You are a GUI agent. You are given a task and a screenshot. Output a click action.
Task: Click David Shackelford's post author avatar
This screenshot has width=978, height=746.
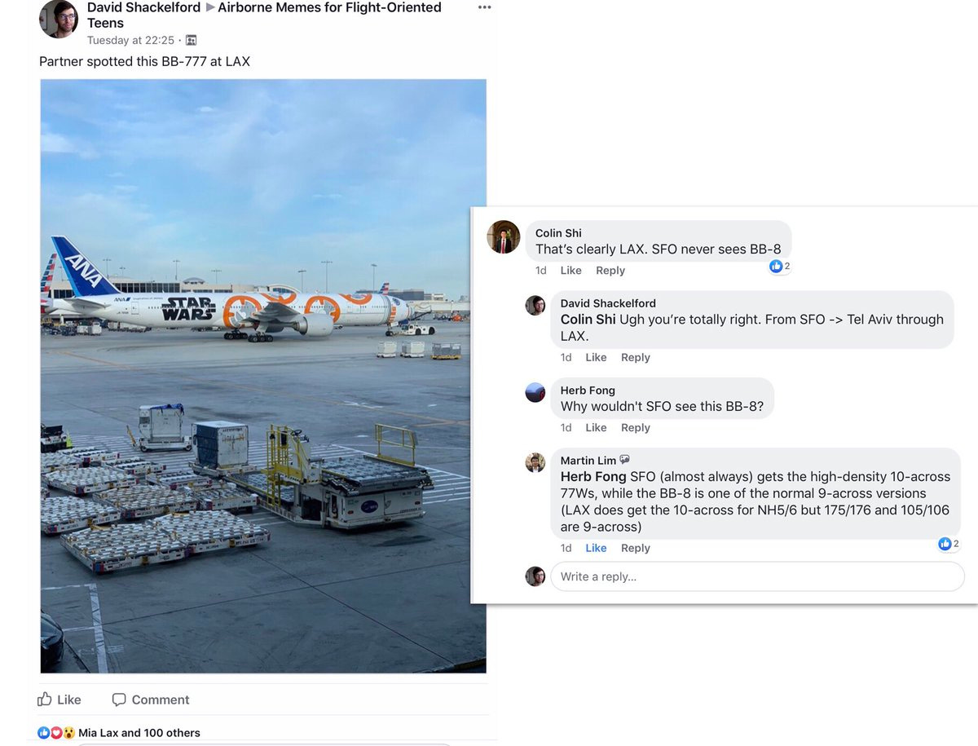59,19
